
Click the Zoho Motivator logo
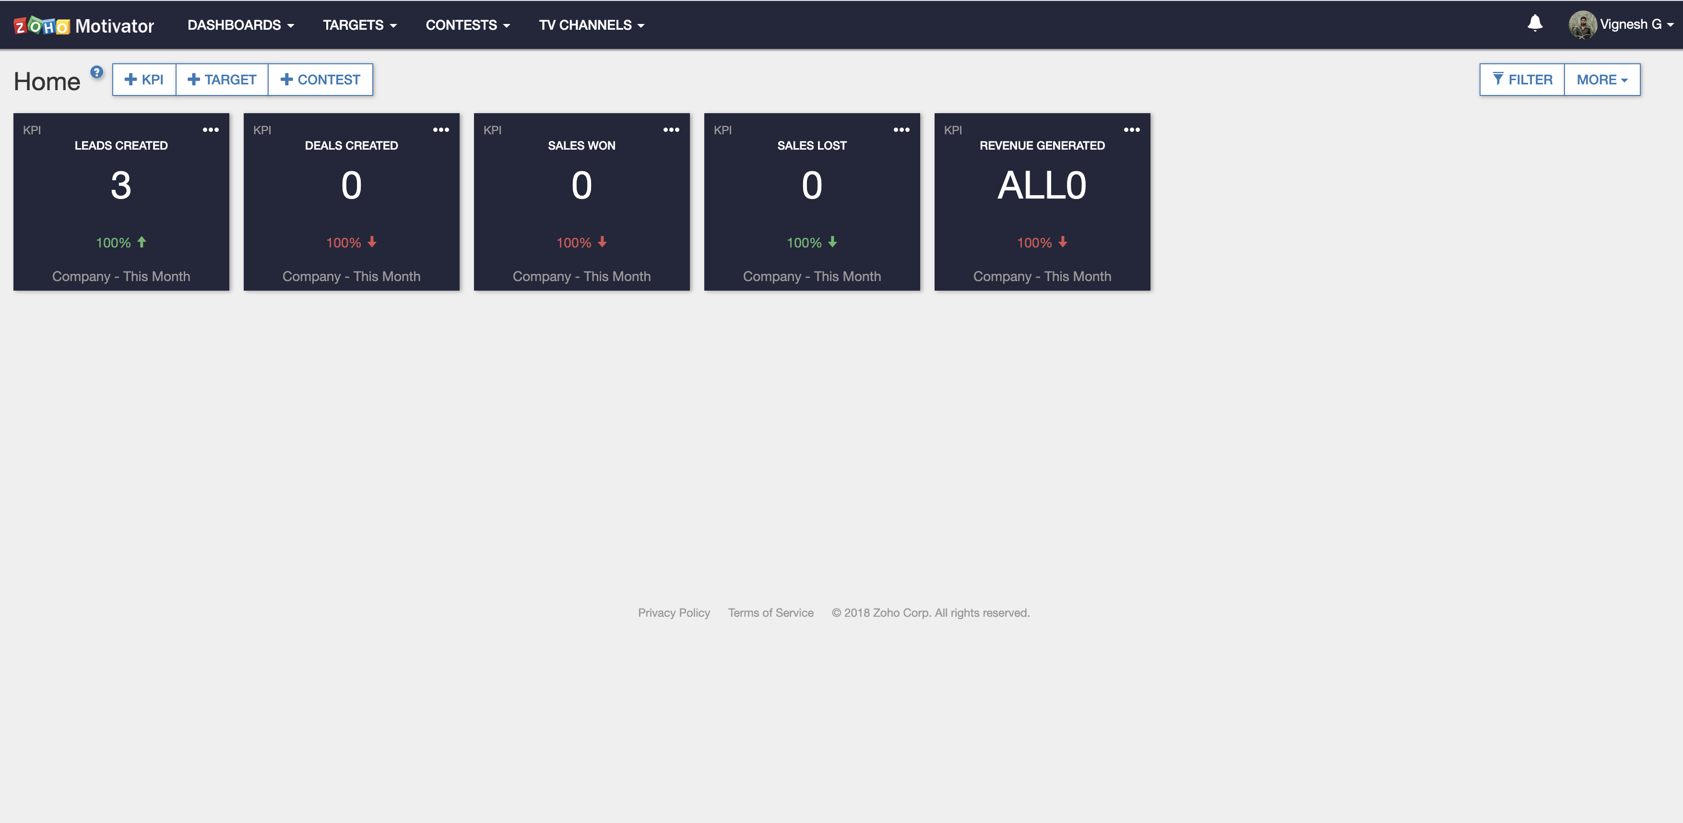pos(83,25)
